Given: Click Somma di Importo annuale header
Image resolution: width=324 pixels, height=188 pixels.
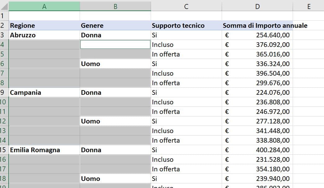Looking at the screenshot, I should click(257, 25).
